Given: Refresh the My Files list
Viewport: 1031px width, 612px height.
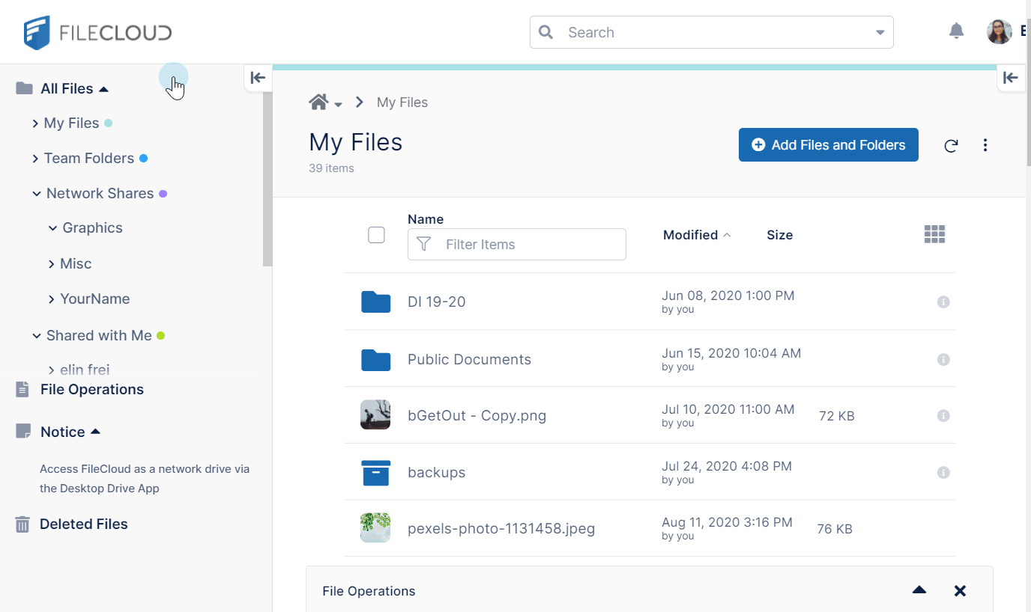Looking at the screenshot, I should point(951,146).
